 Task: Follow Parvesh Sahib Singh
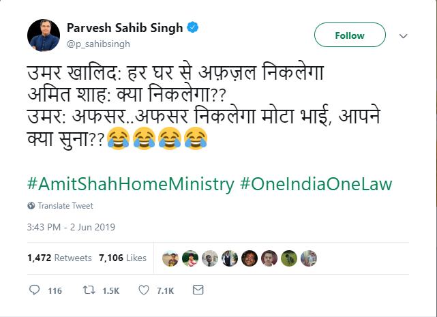coord(349,35)
